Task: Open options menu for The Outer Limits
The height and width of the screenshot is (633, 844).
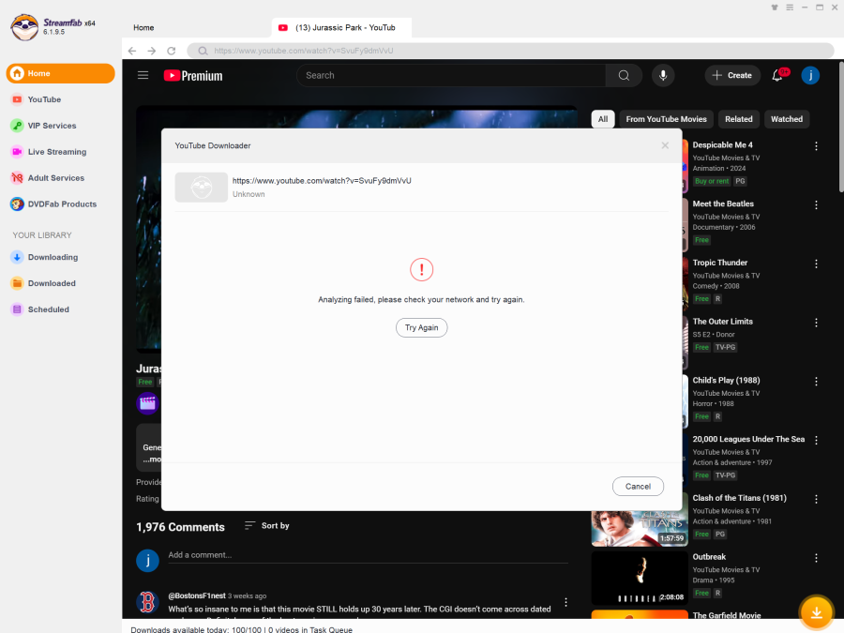Action: point(816,323)
